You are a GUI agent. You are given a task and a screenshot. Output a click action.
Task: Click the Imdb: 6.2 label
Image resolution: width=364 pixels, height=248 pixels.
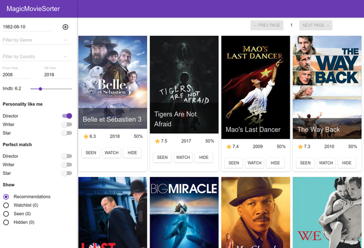click(12, 89)
